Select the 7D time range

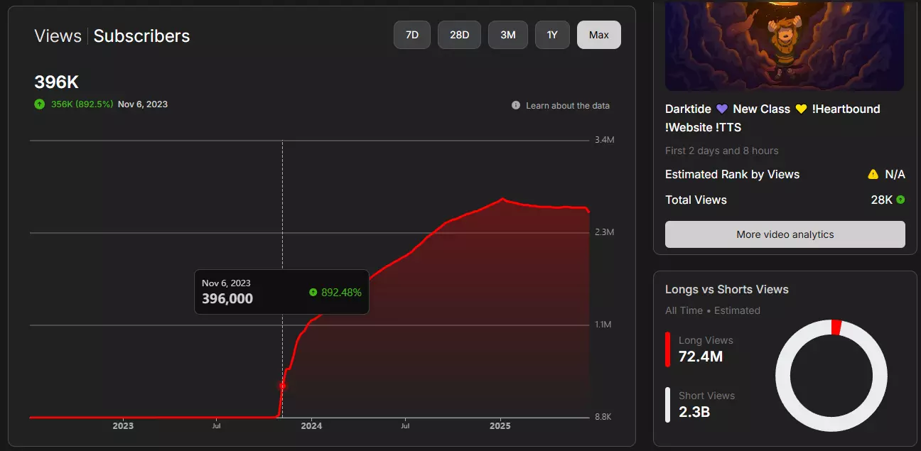tap(412, 35)
